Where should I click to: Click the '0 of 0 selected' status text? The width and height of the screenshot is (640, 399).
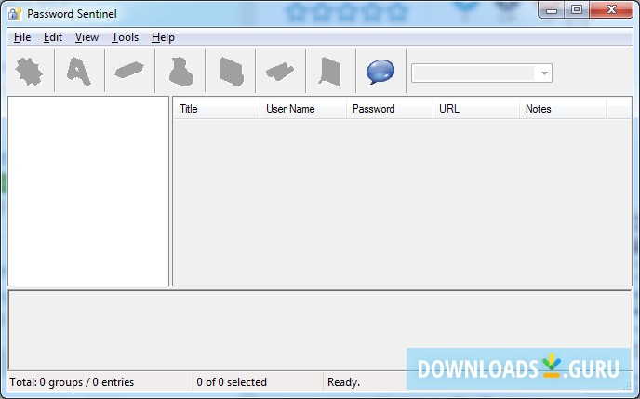pyautogui.click(x=232, y=382)
